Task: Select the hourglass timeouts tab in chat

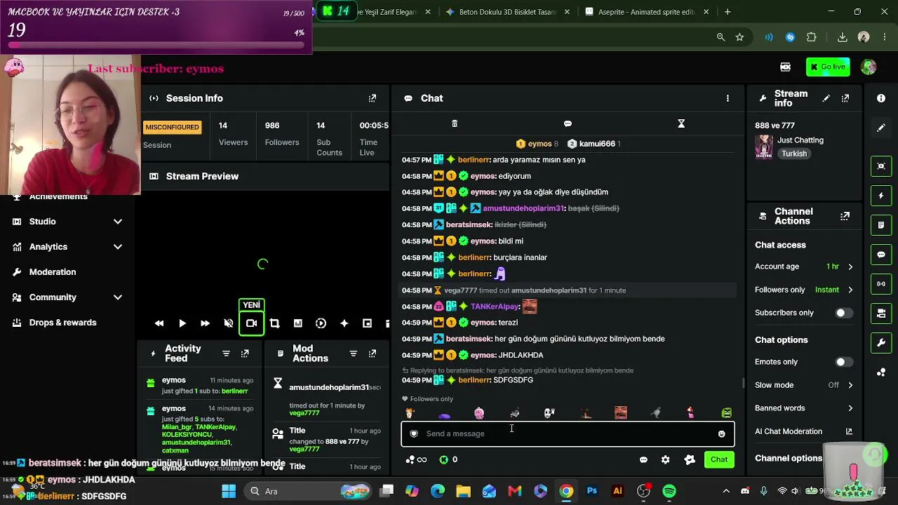Action: [681, 123]
